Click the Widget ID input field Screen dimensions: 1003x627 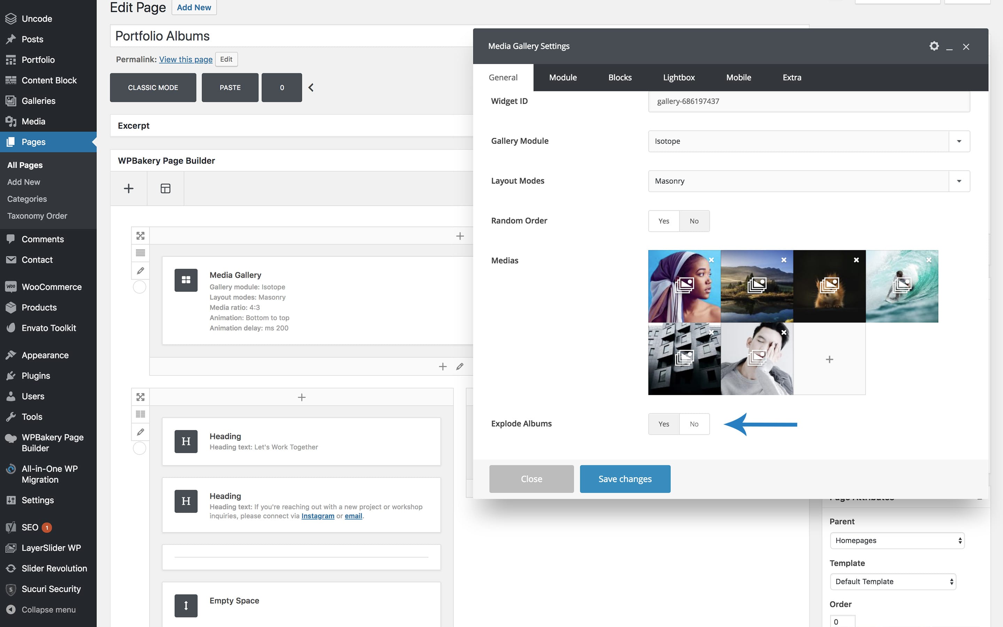(808, 101)
